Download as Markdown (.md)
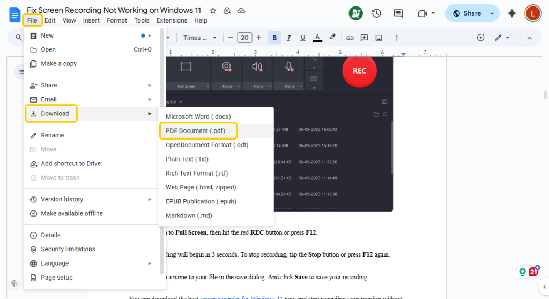The height and width of the screenshot is (299, 549). click(x=216, y=216)
